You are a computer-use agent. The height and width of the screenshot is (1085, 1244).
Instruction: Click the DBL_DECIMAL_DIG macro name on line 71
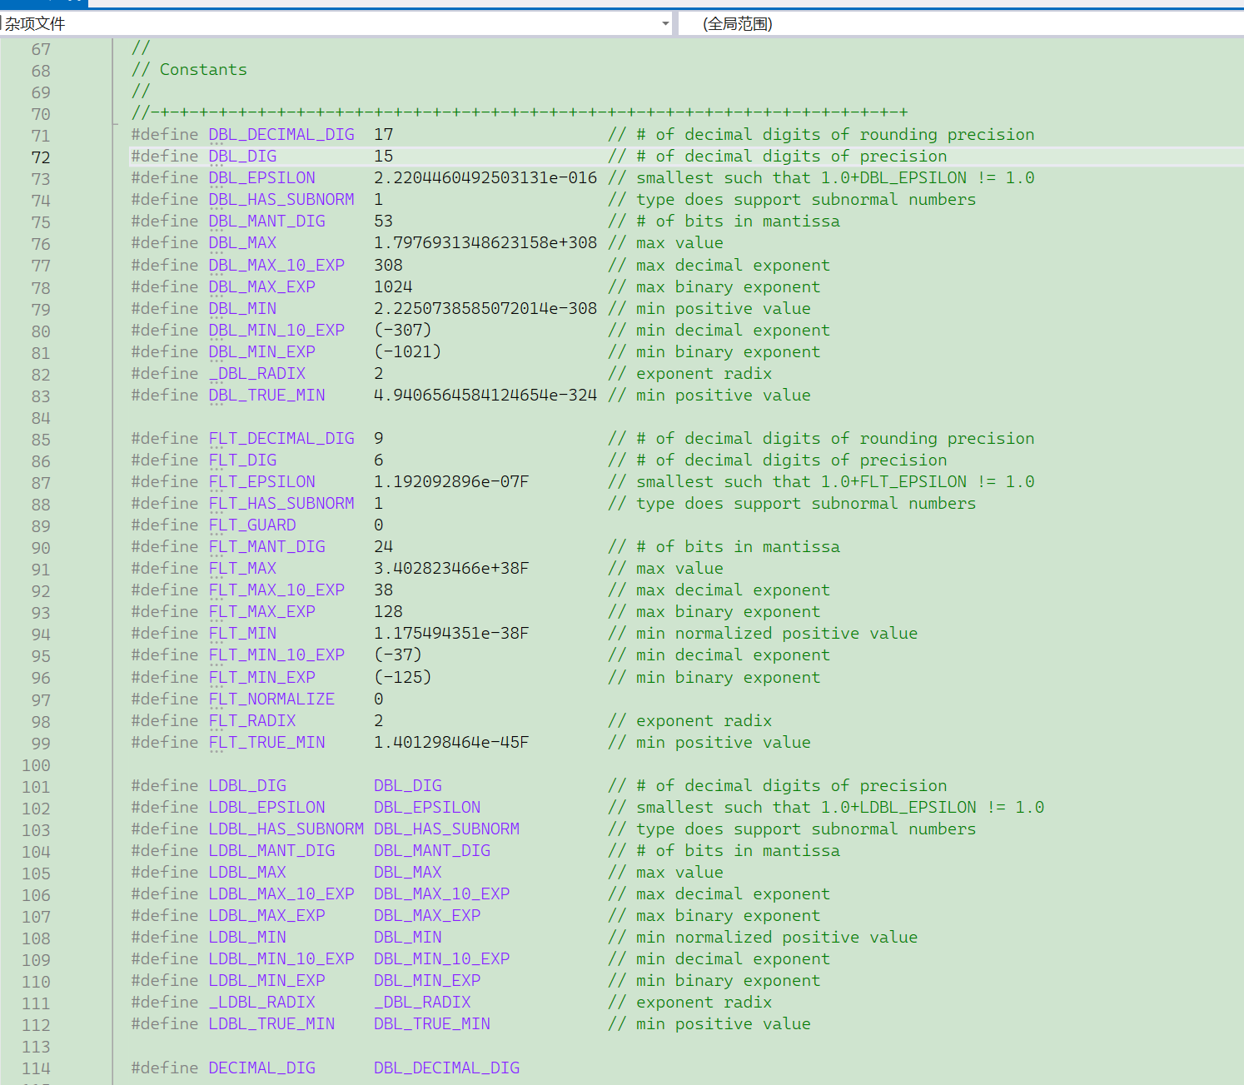[x=281, y=134]
